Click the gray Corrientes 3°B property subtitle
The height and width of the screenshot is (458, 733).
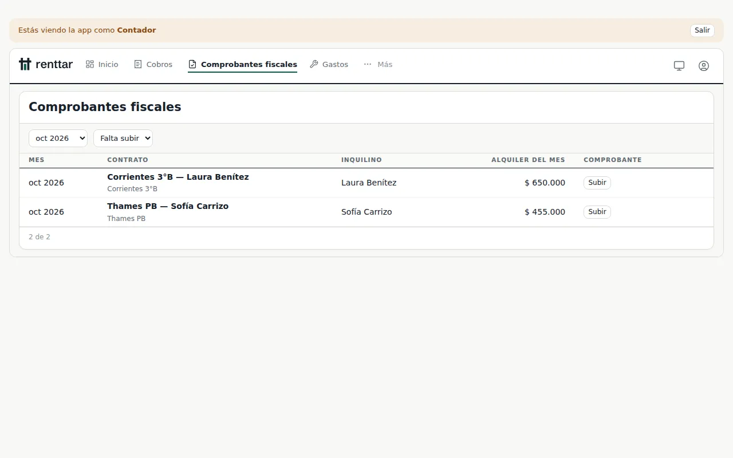tap(132, 189)
